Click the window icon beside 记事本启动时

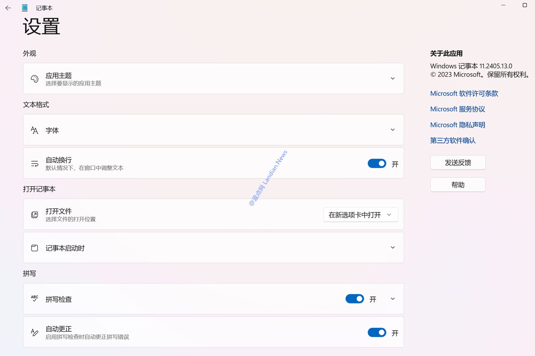pyautogui.click(x=35, y=248)
